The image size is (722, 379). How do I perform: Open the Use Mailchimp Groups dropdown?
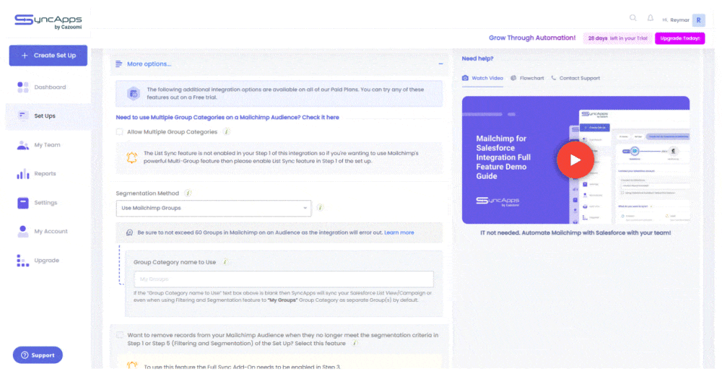214,208
